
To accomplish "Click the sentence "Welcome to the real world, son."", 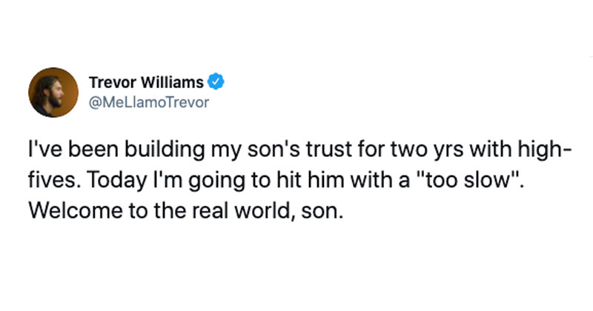I will pyautogui.click(x=186, y=210).
